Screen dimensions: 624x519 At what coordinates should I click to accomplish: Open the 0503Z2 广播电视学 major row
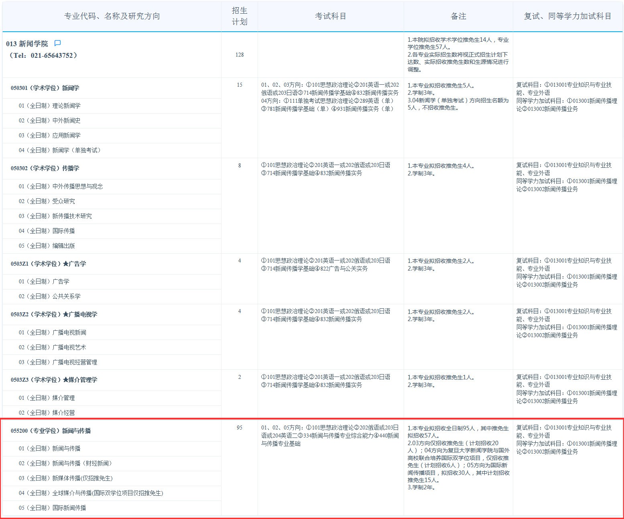click(x=54, y=315)
